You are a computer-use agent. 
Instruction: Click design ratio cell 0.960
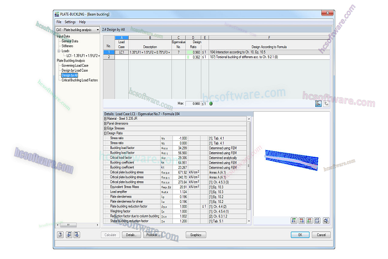point(193,52)
